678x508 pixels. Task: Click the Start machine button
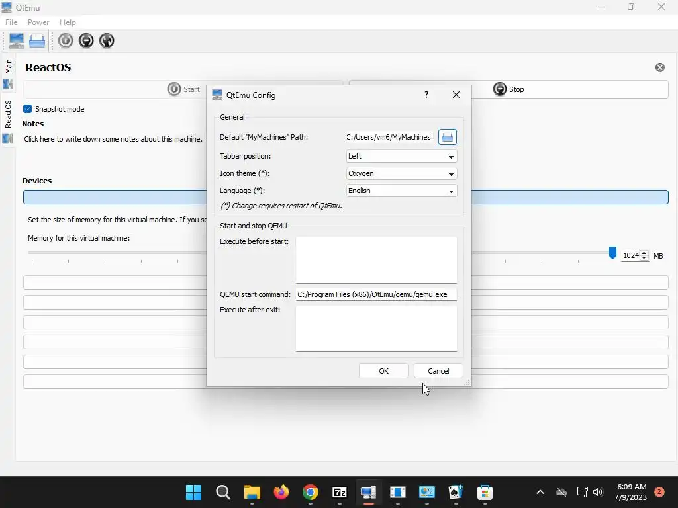183,89
